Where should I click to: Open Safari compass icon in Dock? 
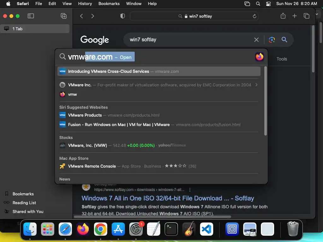click(65, 229)
